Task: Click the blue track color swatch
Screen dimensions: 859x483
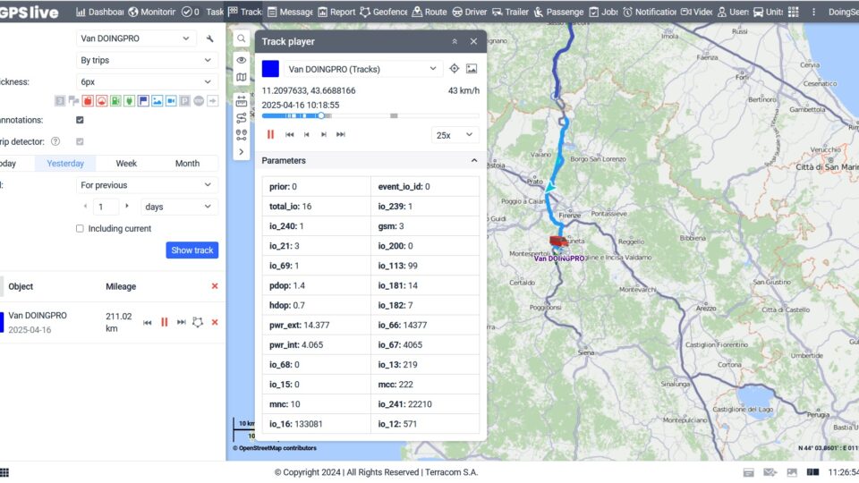Action: tap(270, 69)
